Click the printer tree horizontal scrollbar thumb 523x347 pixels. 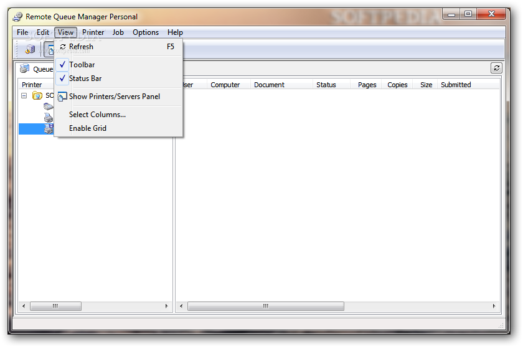point(55,306)
